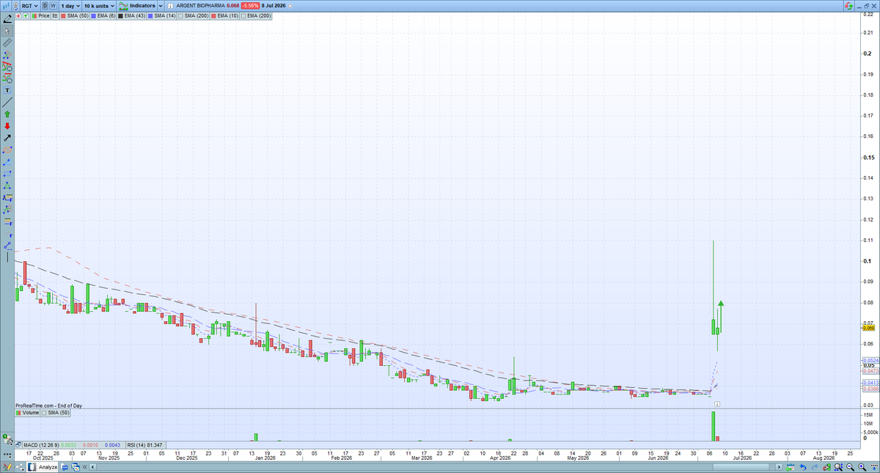Select the green up arrow tool
The width and height of the screenshot is (880, 473).
point(7,114)
